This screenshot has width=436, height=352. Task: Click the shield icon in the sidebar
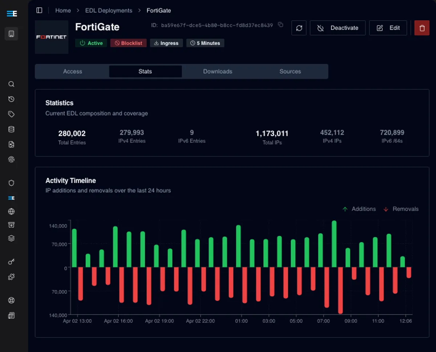coord(11,183)
